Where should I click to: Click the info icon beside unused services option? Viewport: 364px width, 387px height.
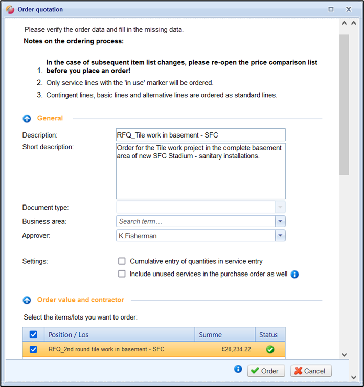tap(294, 274)
